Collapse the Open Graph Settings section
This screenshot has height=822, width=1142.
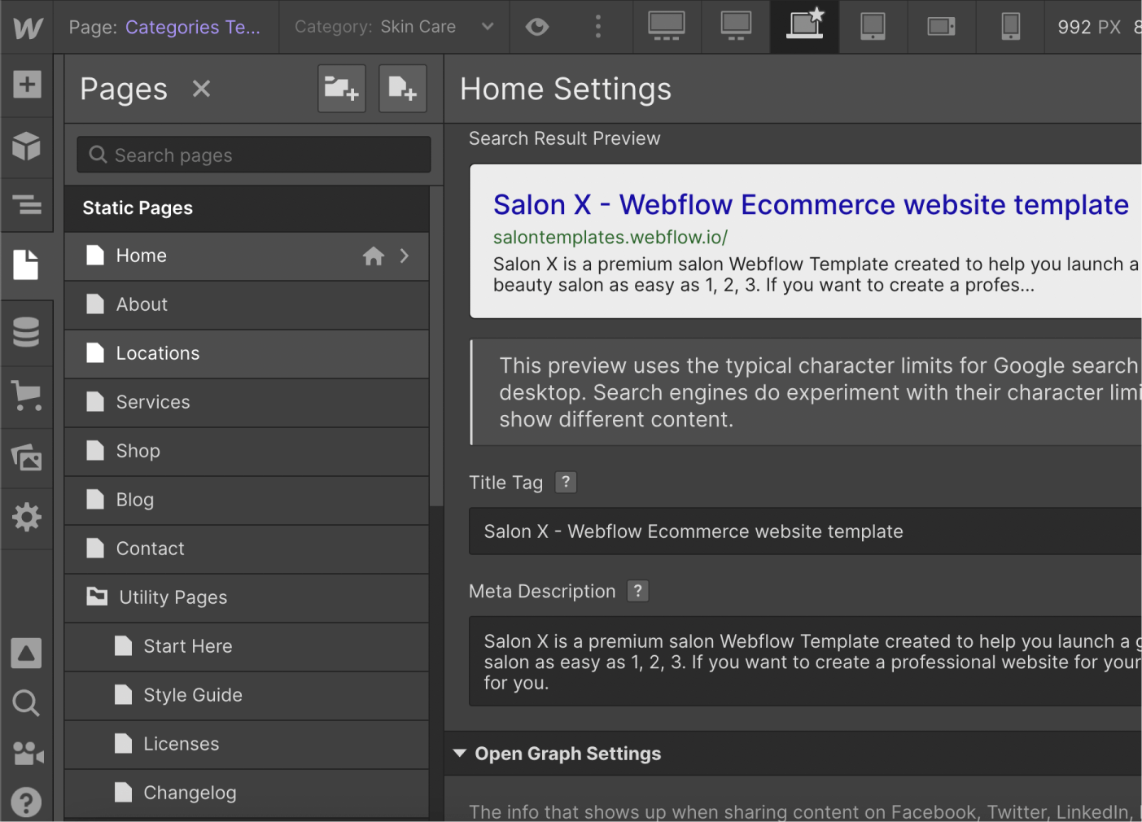point(460,753)
